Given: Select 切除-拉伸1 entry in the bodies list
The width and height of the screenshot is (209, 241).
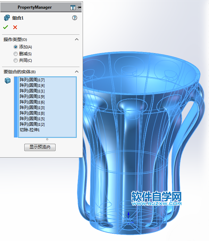Looking at the screenshot, I should (x=48, y=130).
